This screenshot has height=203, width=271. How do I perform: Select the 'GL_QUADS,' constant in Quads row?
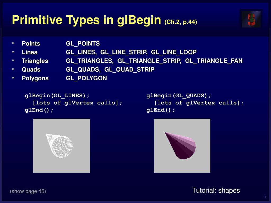coord(83,70)
